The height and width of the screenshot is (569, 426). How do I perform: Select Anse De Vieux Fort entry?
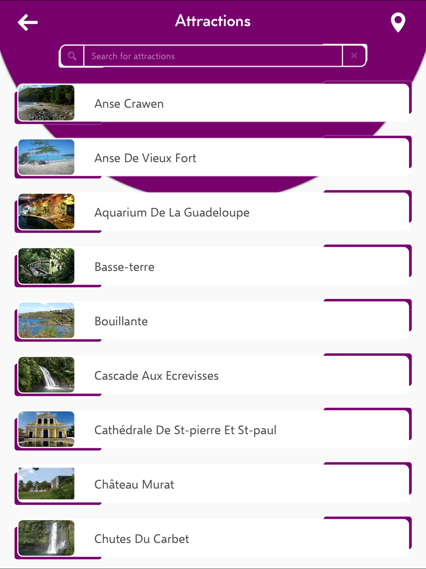(145, 158)
